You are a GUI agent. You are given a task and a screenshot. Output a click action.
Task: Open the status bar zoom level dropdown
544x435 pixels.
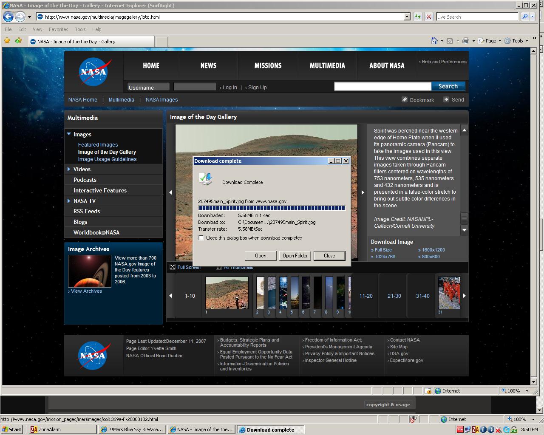pos(527,419)
